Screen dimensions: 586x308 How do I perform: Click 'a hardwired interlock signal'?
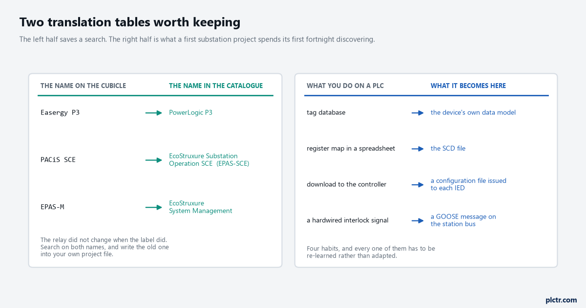pos(348,220)
